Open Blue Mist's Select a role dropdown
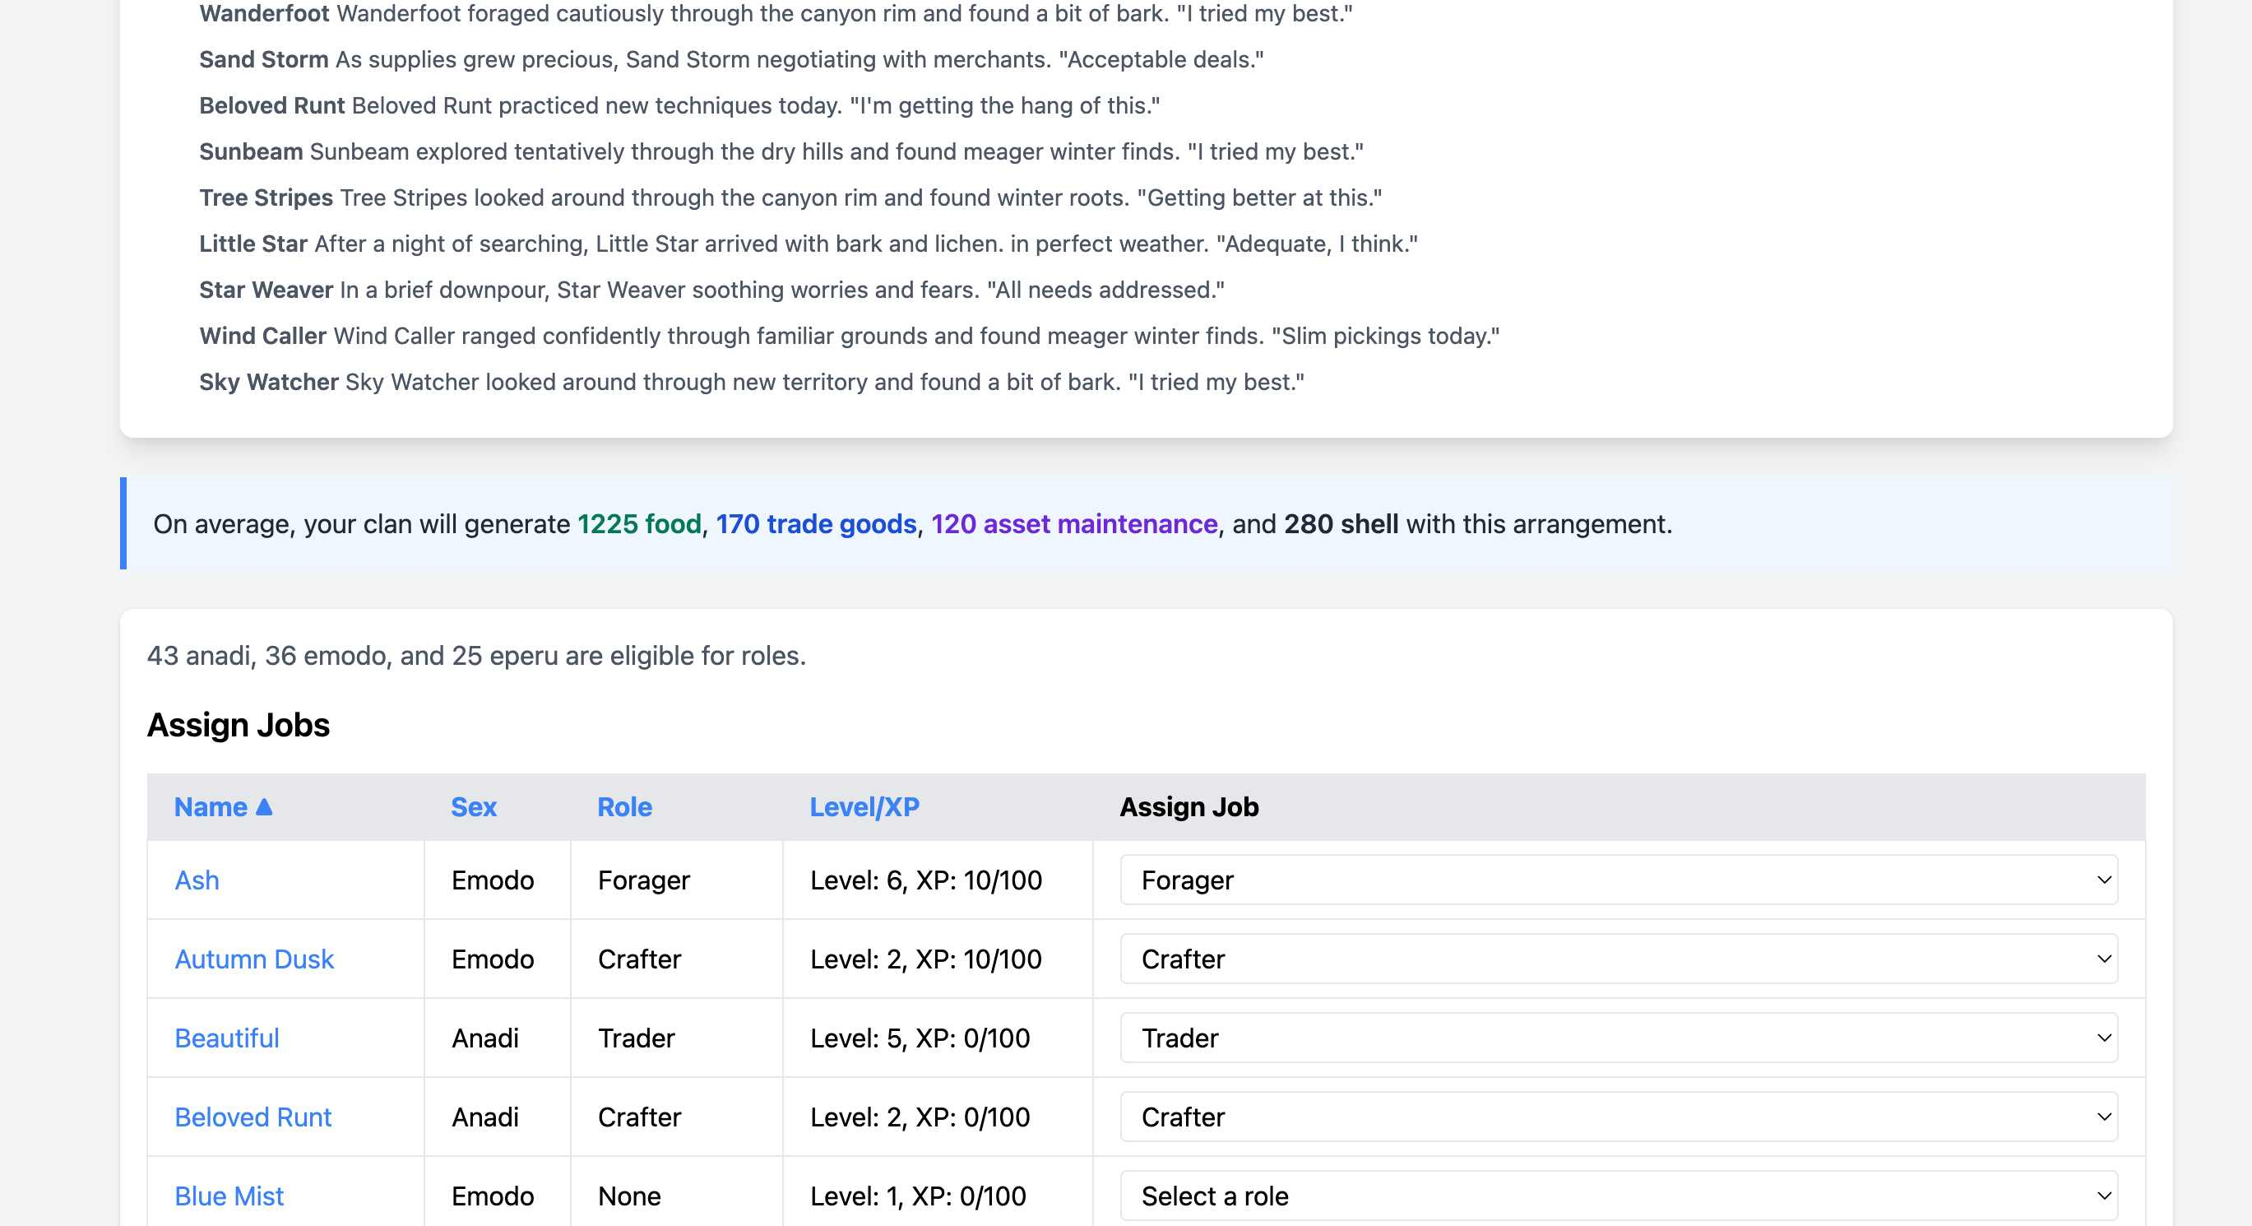 1617,1195
